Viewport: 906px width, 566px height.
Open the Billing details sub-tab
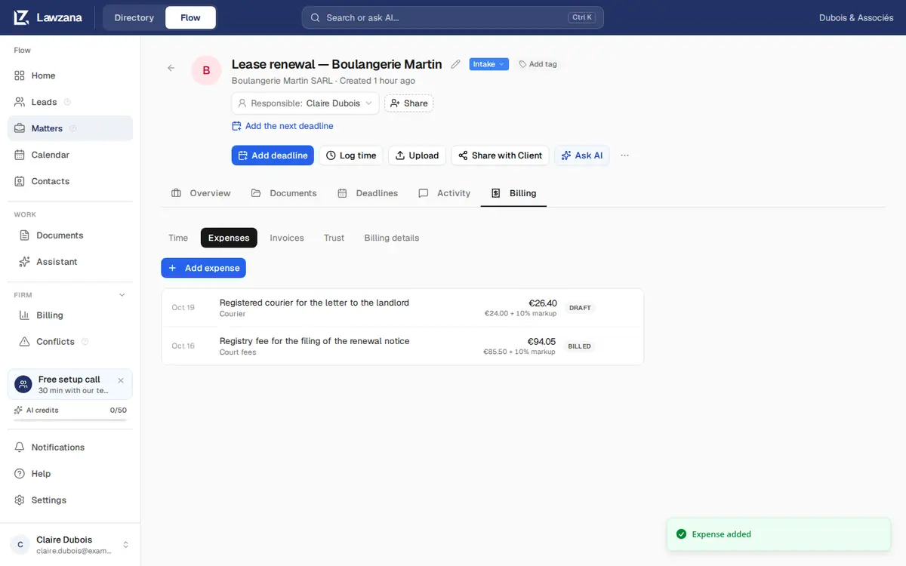[x=392, y=238]
